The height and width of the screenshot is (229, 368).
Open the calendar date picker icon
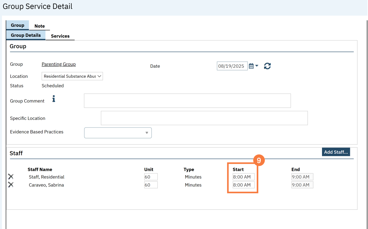(251, 66)
